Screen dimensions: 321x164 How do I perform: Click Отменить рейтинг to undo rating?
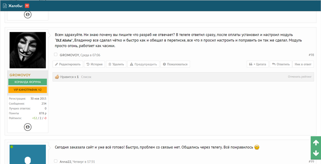300,77
